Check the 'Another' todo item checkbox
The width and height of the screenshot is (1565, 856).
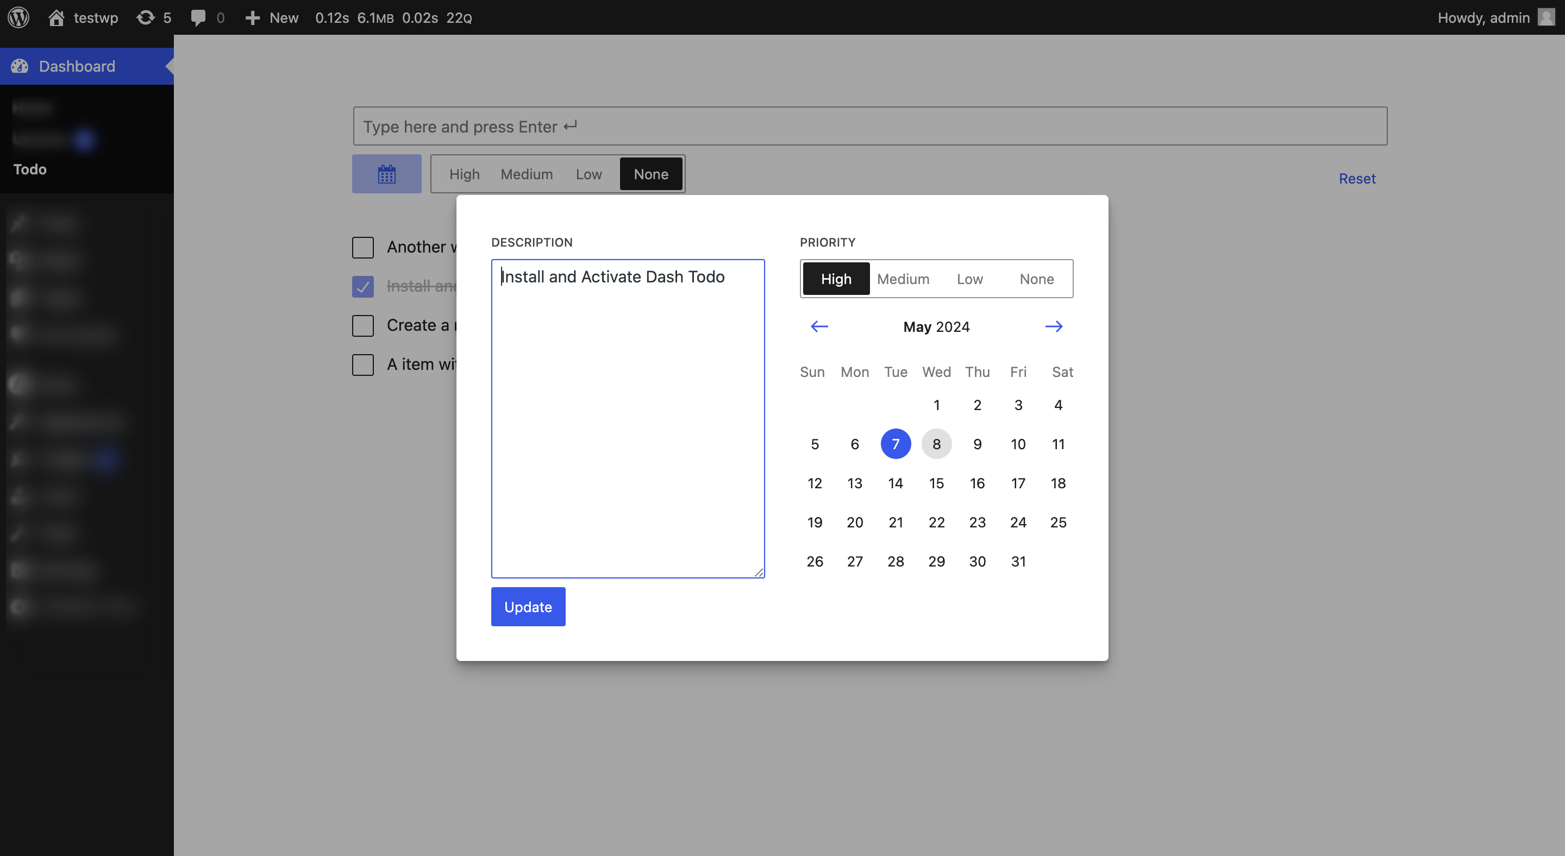pos(362,247)
